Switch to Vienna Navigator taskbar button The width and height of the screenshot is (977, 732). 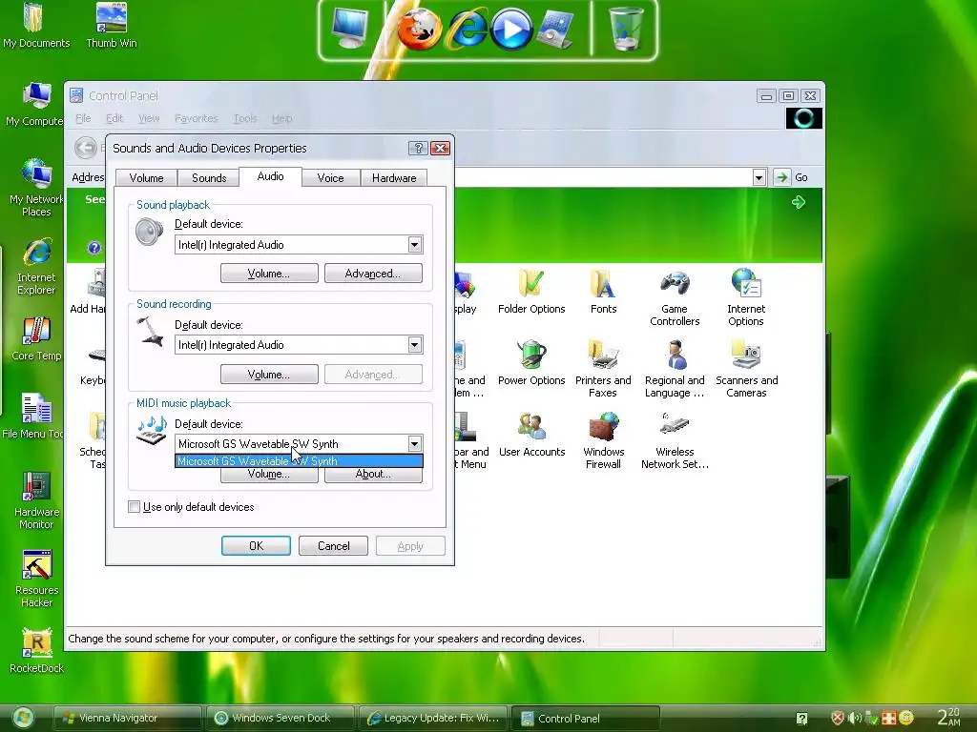(x=127, y=718)
